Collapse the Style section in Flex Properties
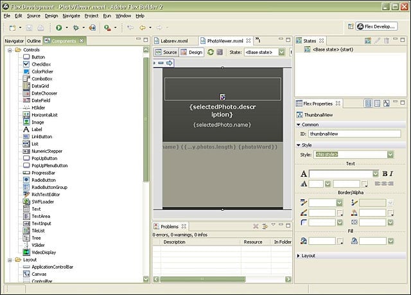Screen dimensions: 411x295 [298, 145]
